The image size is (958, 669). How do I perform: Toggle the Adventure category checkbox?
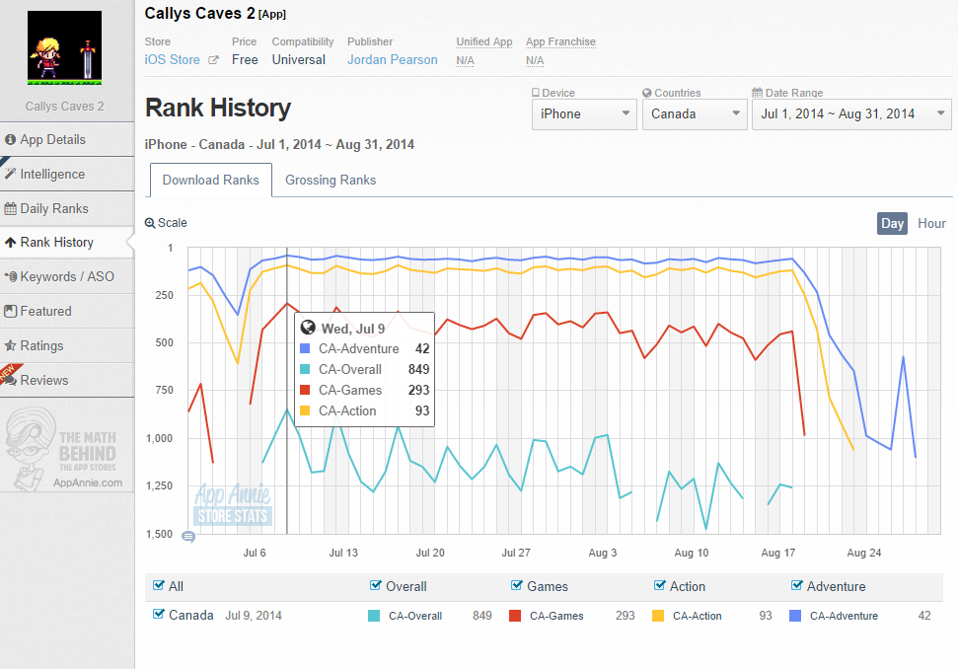(x=797, y=586)
